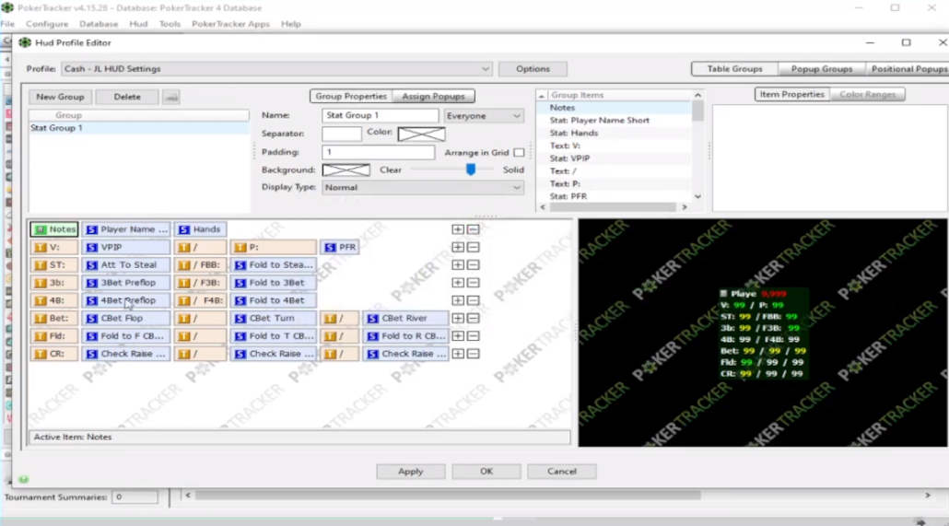This screenshot has height=526, width=949.
Task: Select Stat Group 1 in the group list
Action: [138, 128]
